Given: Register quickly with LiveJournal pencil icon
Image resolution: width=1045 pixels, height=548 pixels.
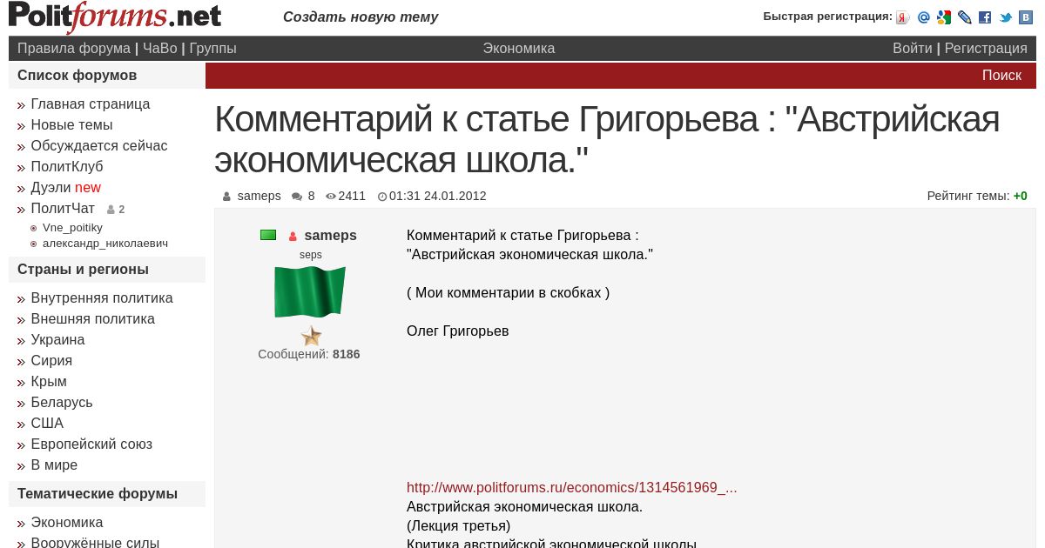Looking at the screenshot, I should [x=965, y=17].
